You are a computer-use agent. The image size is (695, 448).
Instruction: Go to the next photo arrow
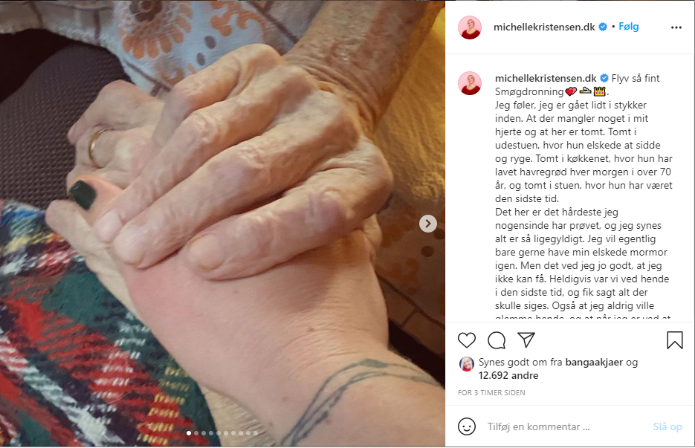click(427, 224)
